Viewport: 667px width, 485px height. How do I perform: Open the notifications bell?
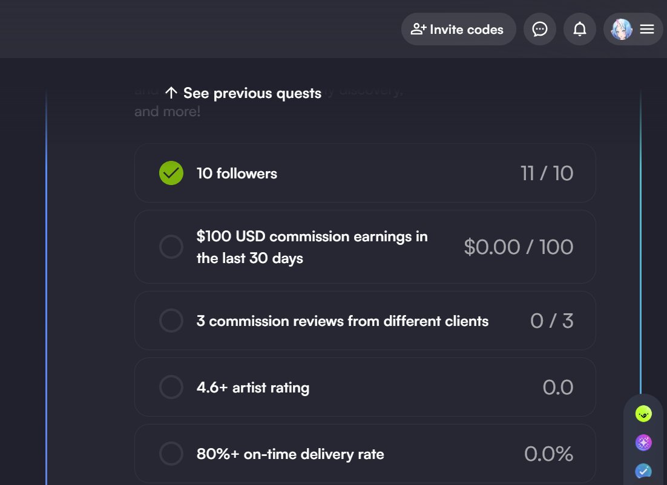click(x=579, y=29)
